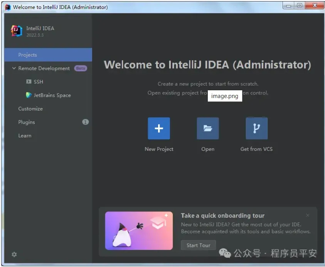Viewport: 325px width, 267px height.
Task: Click the onboarding tour illustration
Action: click(139, 230)
